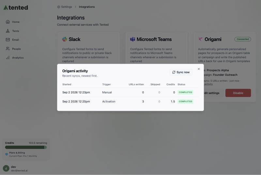261x175 pixels.
Task: Click the Origami bird logo icon
Action: tap(200, 39)
